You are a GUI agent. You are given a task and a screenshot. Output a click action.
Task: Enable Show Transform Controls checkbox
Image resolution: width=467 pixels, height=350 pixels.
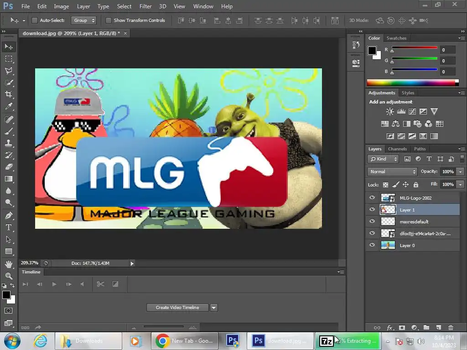click(109, 20)
